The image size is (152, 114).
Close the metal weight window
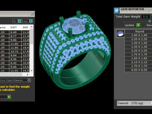click(x=32, y=14)
